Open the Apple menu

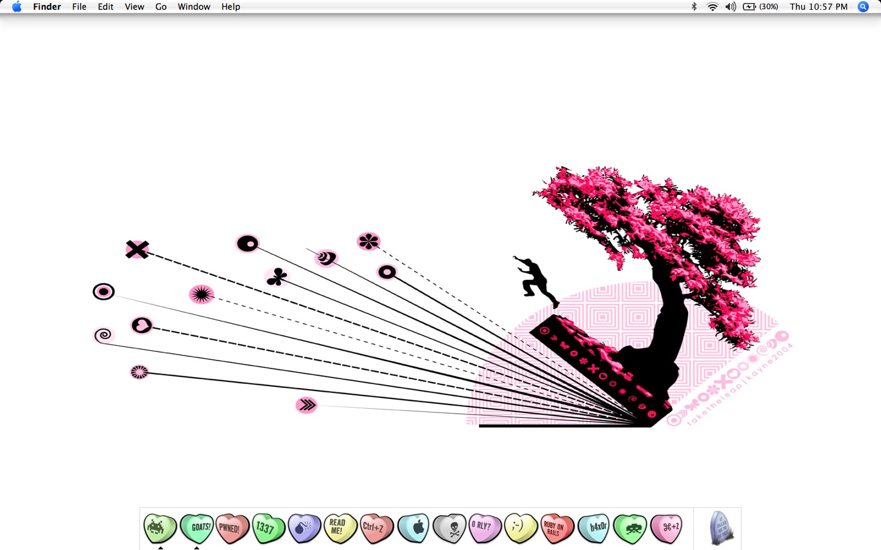click(17, 7)
